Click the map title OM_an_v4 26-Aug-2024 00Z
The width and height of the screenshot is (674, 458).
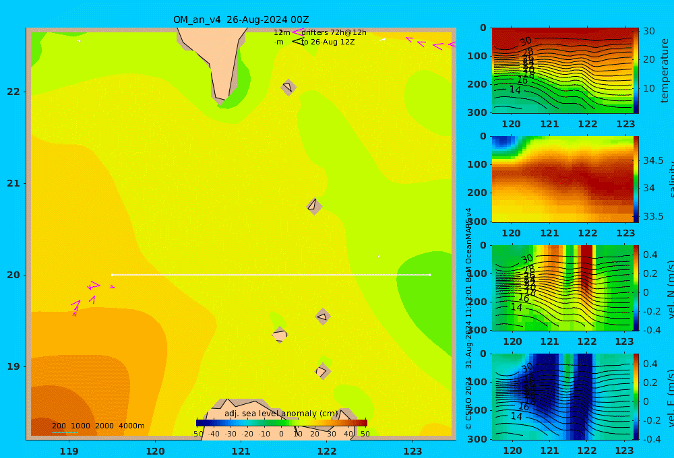point(241,20)
